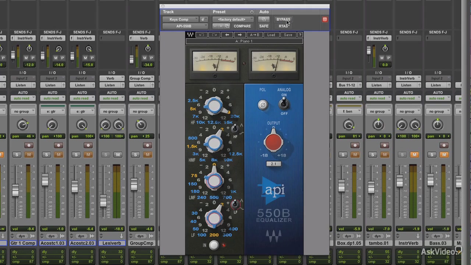Viewport: 471px width, 265px height.
Task: Click the Gtr 1 Comp volume fader
Action: click(15, 190)
